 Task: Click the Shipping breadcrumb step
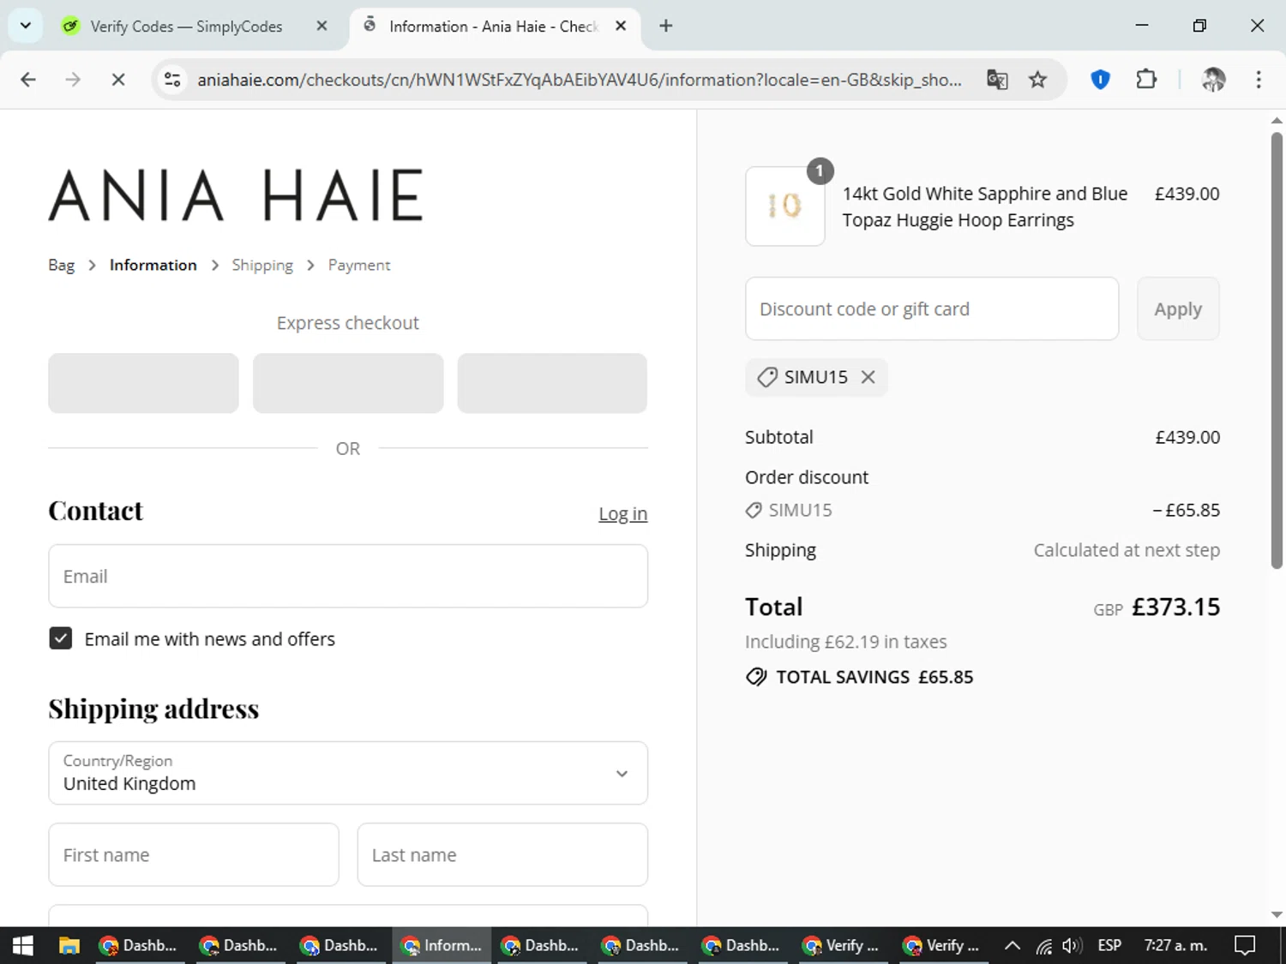pyautogui.click(x=262, y=265)
